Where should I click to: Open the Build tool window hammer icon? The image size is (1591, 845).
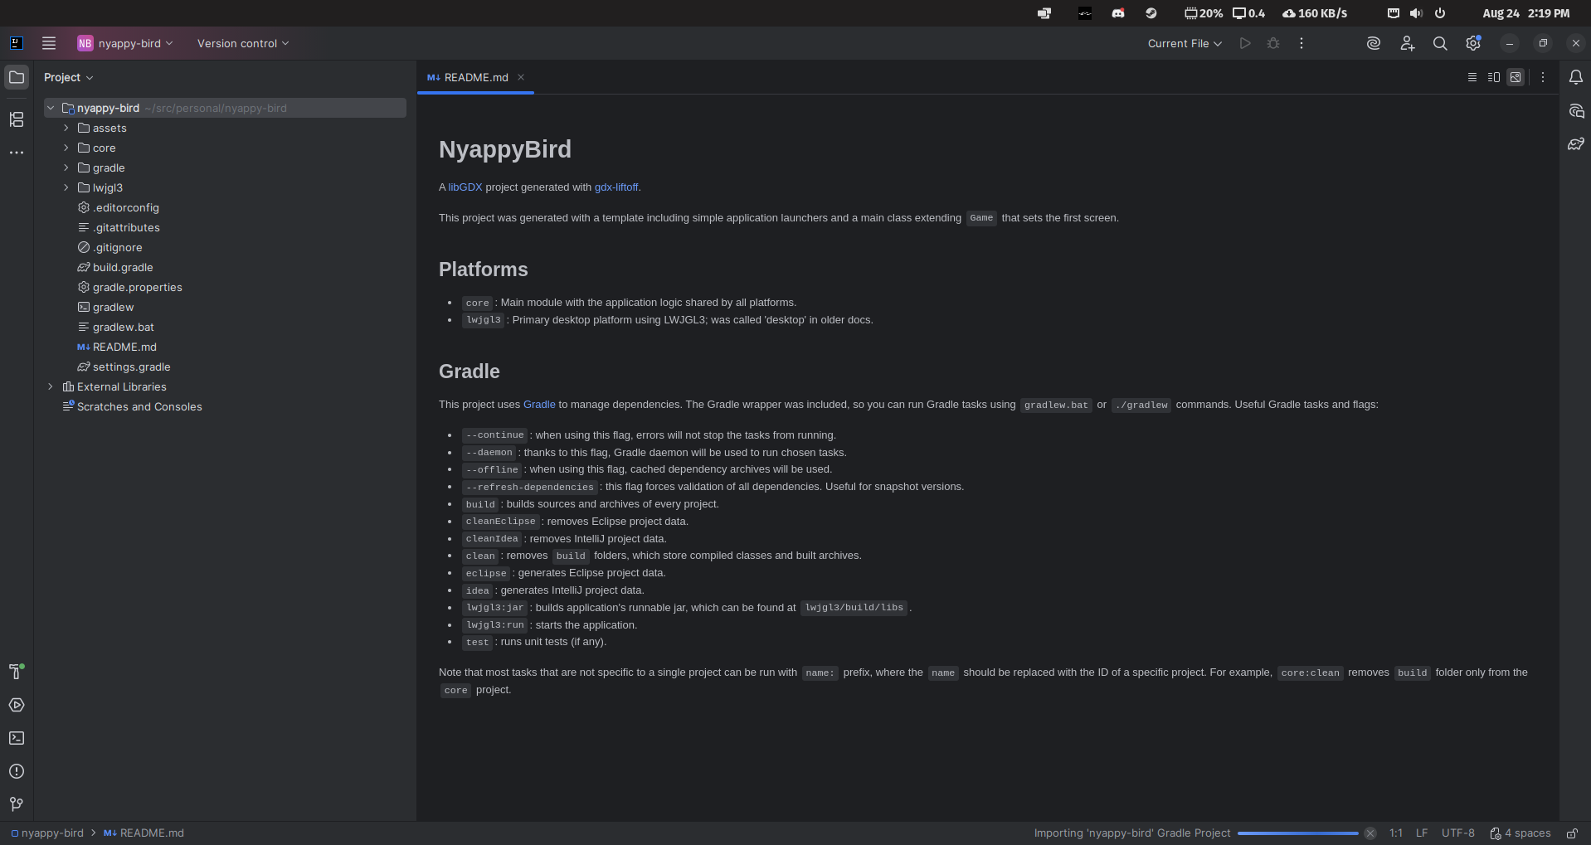(17, 672)
